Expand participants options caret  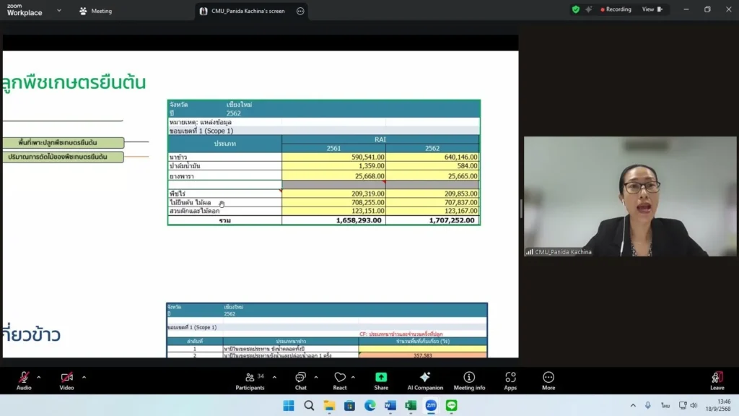[274, 377]
